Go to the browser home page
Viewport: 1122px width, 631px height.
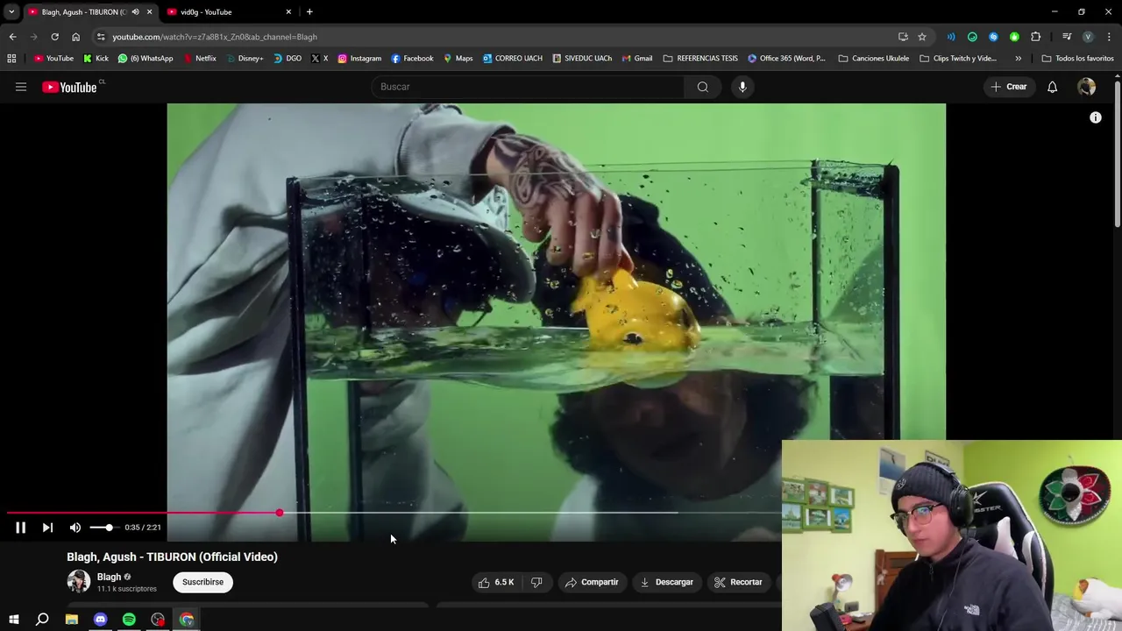[75, 37]
